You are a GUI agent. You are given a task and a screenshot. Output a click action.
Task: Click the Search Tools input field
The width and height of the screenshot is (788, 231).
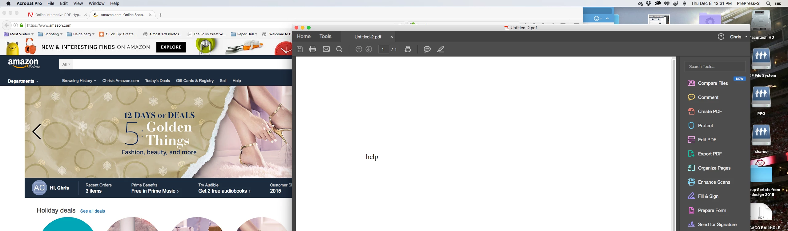(715, 66)
